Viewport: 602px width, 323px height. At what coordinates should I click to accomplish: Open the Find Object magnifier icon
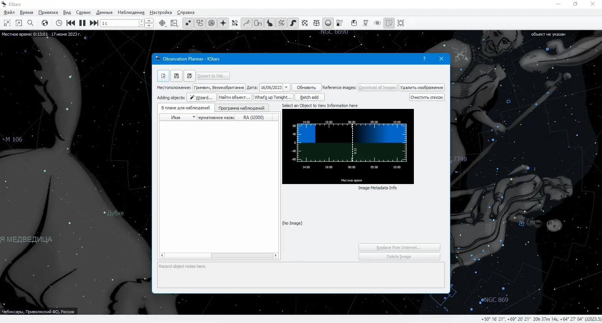(x=30, y=23)
